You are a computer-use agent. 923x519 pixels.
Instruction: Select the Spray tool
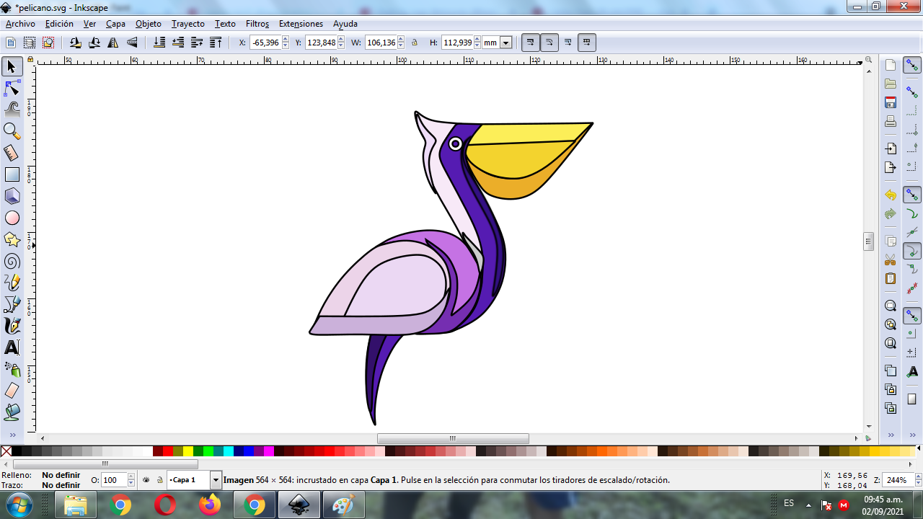coord(12,369)
